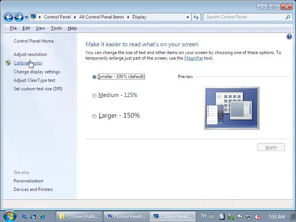Click Switch between windows quick launch icon
296x222 pixels.
click(x=33, y=216)
